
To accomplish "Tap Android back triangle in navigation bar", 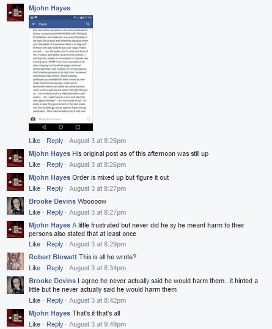I will pos(44,127).
